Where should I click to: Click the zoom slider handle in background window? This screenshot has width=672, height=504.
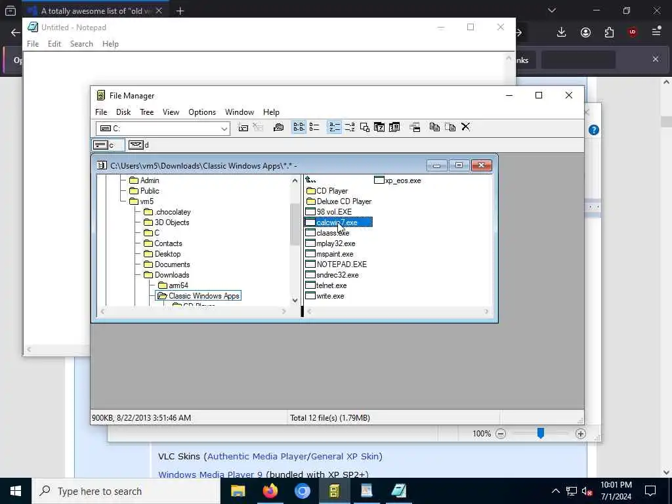(x=541, y=433)
